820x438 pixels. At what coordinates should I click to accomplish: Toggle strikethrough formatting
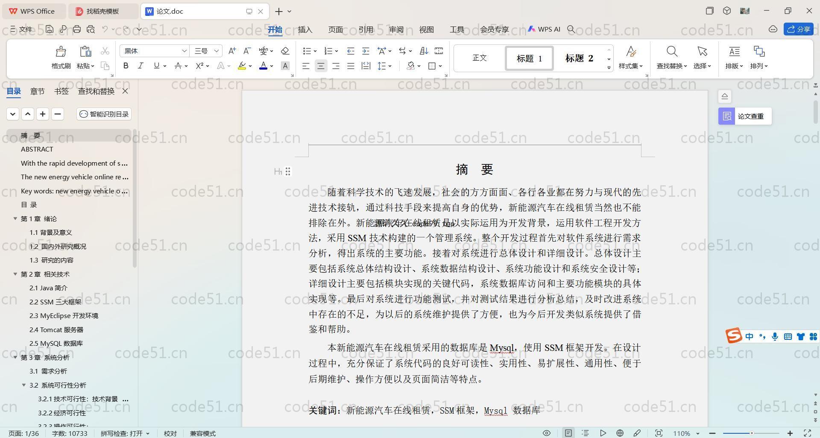(178, 66)
